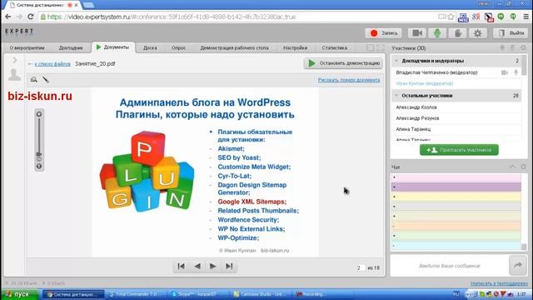This screenshot has width=533, height=300.
Task: Click zoom-in plus on vertical slider
Action: click(39, 114)
